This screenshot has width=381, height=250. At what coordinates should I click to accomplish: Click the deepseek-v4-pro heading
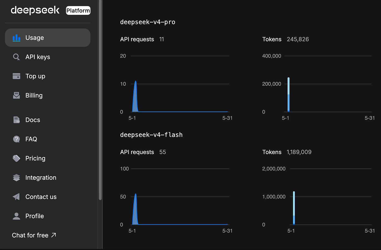[148, 22]
